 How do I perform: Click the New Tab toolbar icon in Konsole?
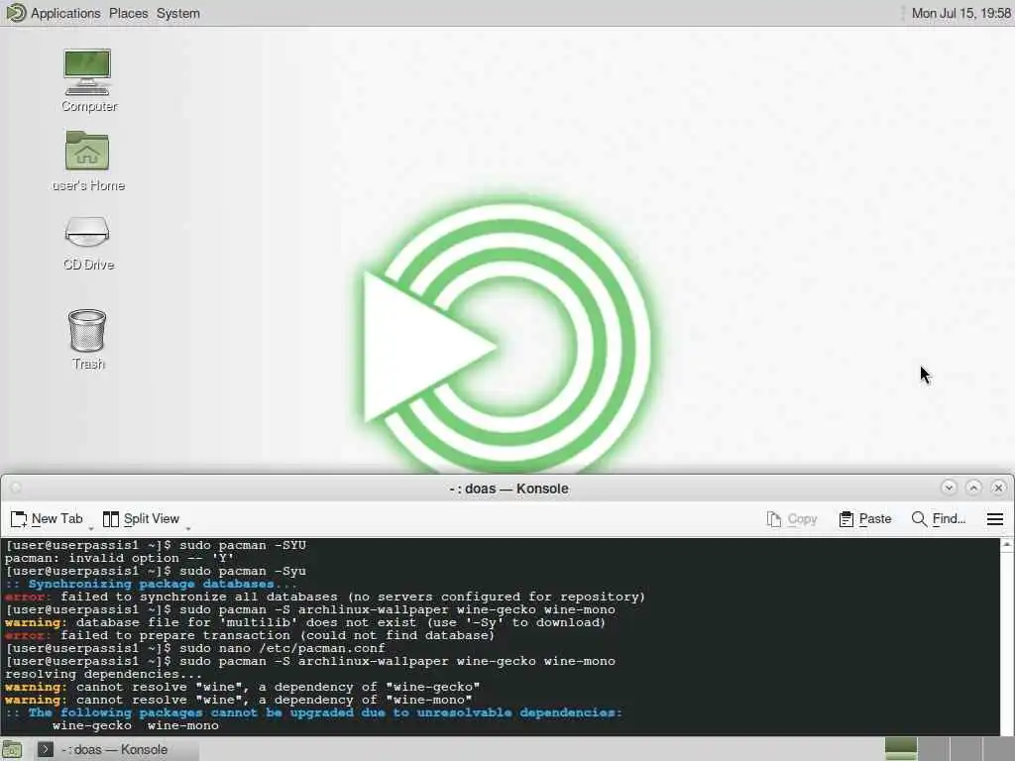(19, 519)
